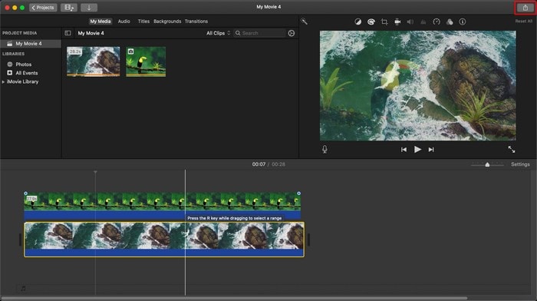Select toucan overlay clip in timeline
537x301 pixels.
pos(163,206)
